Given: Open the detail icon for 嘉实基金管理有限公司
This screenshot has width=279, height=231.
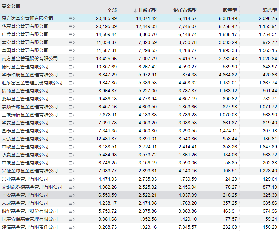Looking at the screenshot, I should pyautogui.click(x=72, y=42).
